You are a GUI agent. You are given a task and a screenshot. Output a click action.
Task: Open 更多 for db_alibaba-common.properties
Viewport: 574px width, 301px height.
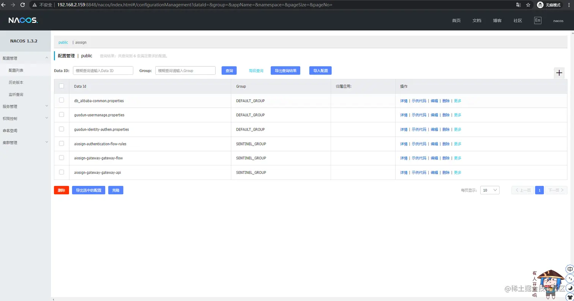[457, 101]
